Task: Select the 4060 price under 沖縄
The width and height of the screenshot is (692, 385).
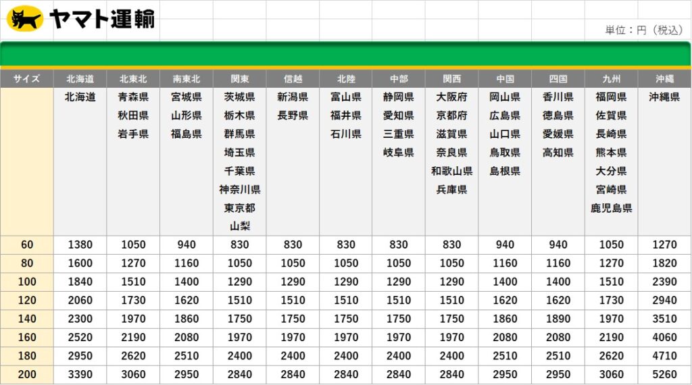Action: point(665,337)
